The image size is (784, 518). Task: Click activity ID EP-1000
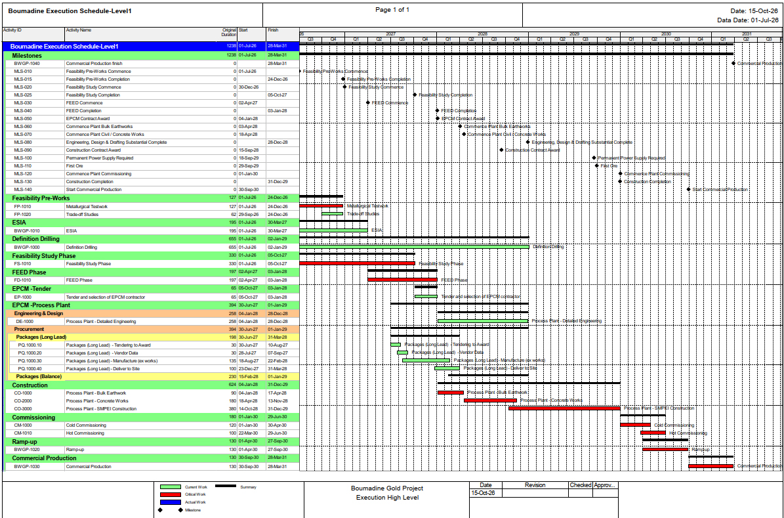point(22,297)
